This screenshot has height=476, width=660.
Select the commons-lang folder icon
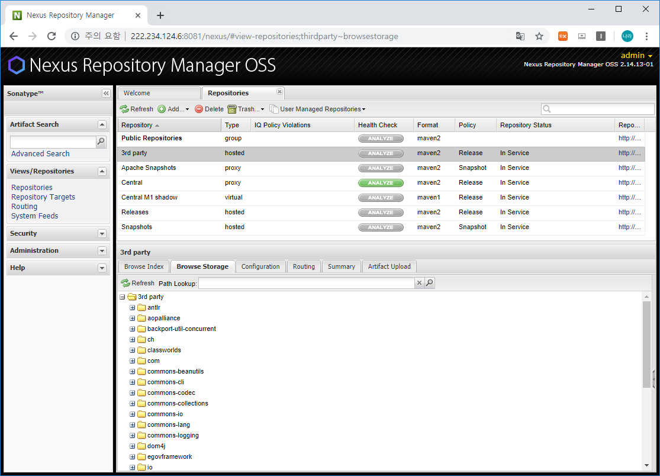point(141,424)
